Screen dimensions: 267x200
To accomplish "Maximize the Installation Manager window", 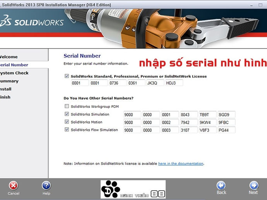I will point(260,5).
